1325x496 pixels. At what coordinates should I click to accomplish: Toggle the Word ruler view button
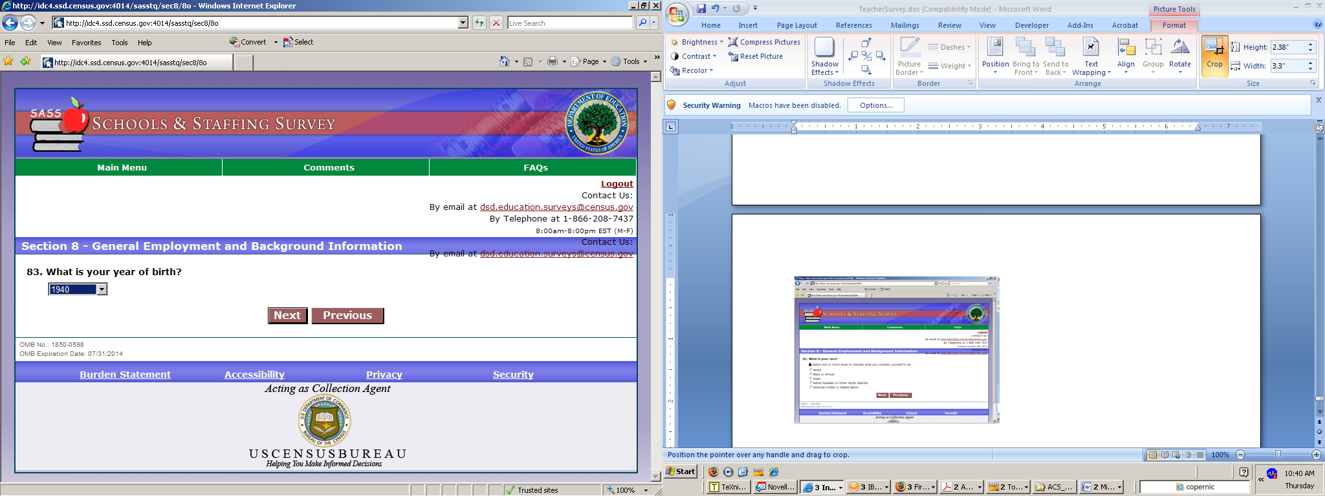[1319, 127]
